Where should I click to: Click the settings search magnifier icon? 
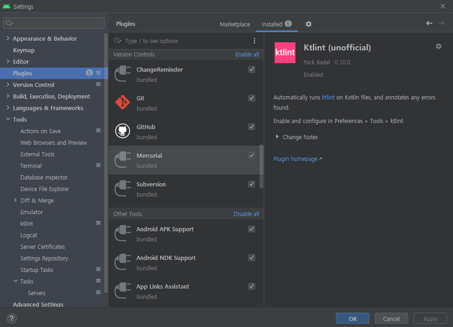[9, 23]
